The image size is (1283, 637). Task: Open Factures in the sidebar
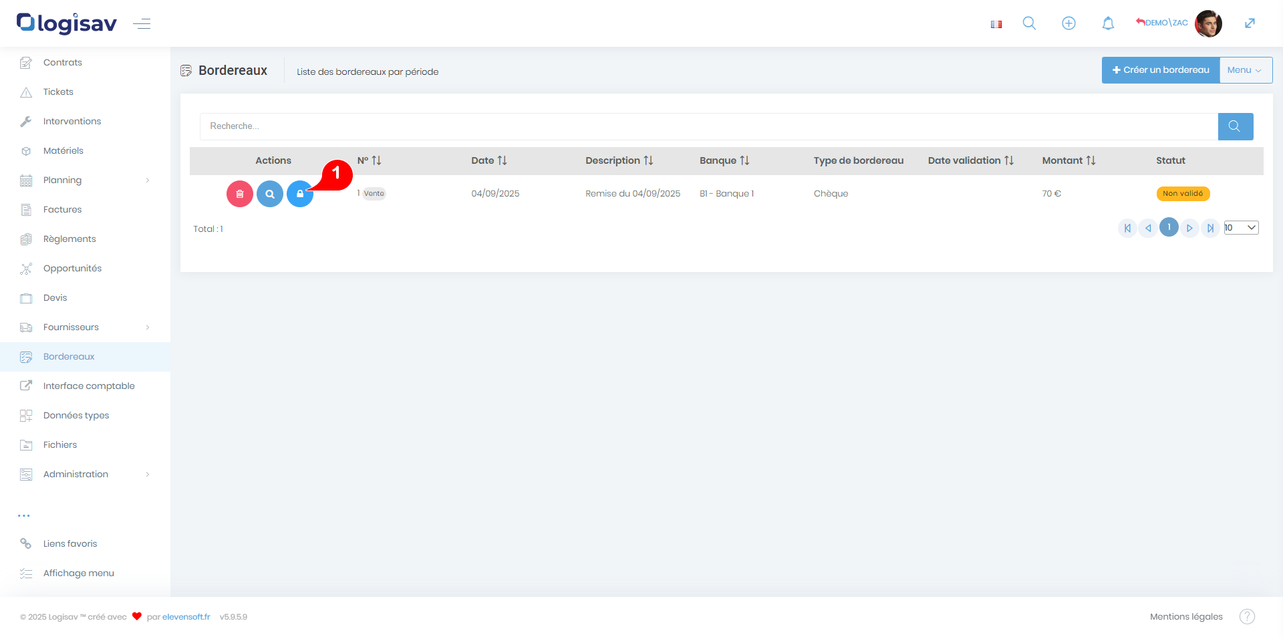[63, 209]
